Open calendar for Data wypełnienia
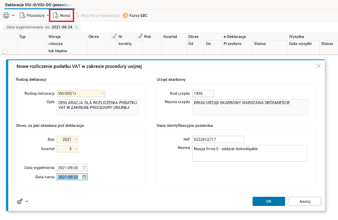 84,167
